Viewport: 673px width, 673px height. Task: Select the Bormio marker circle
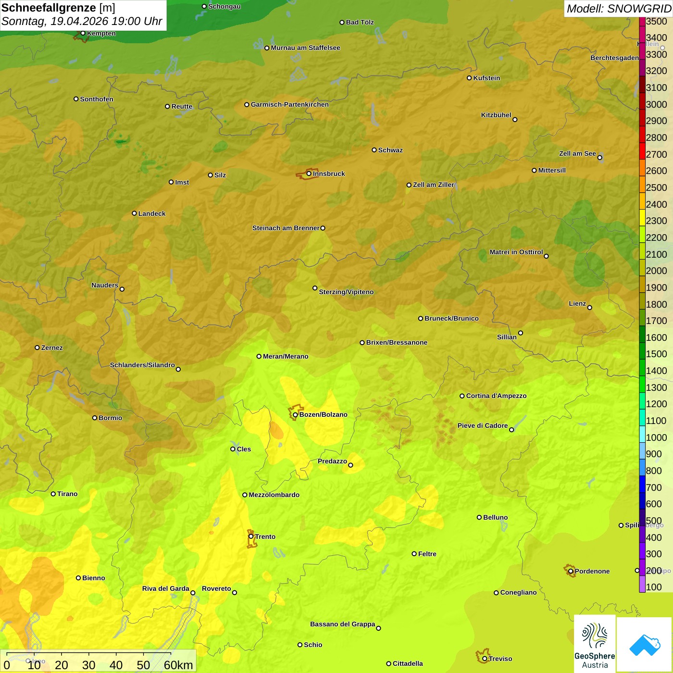tap(95, 418)
